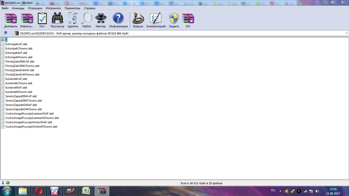Go up one folder level arrow button
349x196 pixels.
pos(6,33)
